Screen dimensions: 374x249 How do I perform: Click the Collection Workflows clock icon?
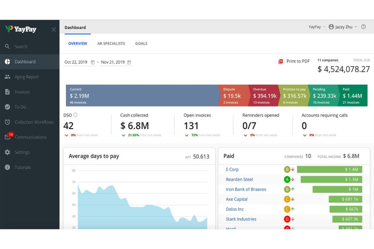click(x=7, y=122)
